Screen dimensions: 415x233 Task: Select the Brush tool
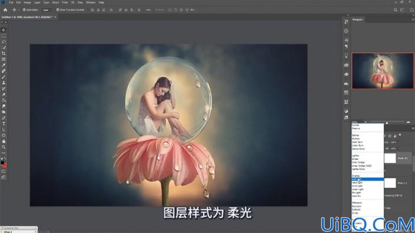pyautogui.click(x=4, y=77)
